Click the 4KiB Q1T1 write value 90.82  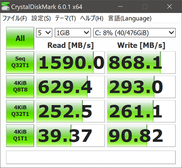[141, 136]
